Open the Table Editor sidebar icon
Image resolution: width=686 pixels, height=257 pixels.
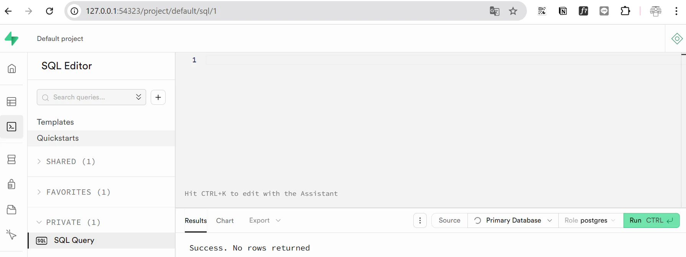[x=12, y=102]
